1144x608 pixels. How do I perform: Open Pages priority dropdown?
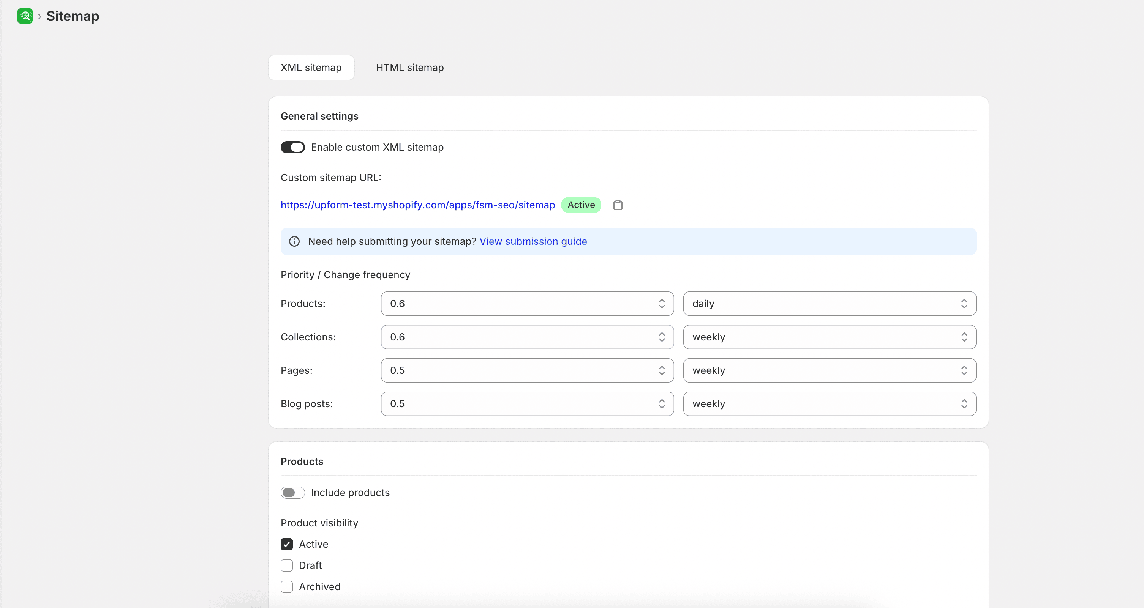tap(527, 370)
